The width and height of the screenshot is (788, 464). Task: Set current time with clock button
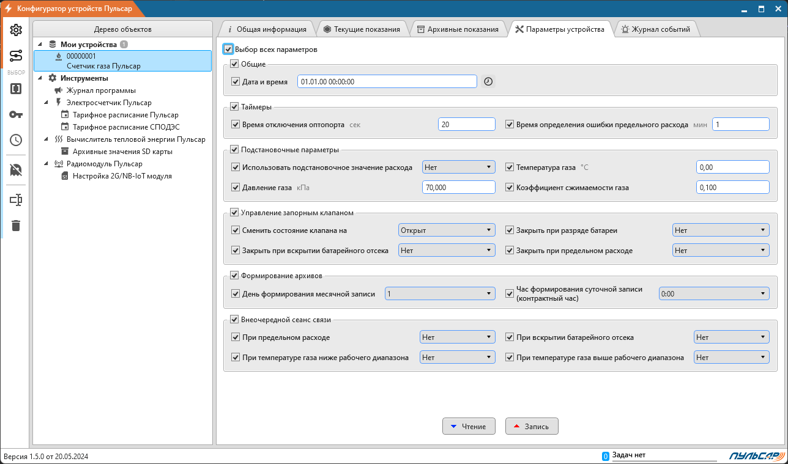pos(488,81)
